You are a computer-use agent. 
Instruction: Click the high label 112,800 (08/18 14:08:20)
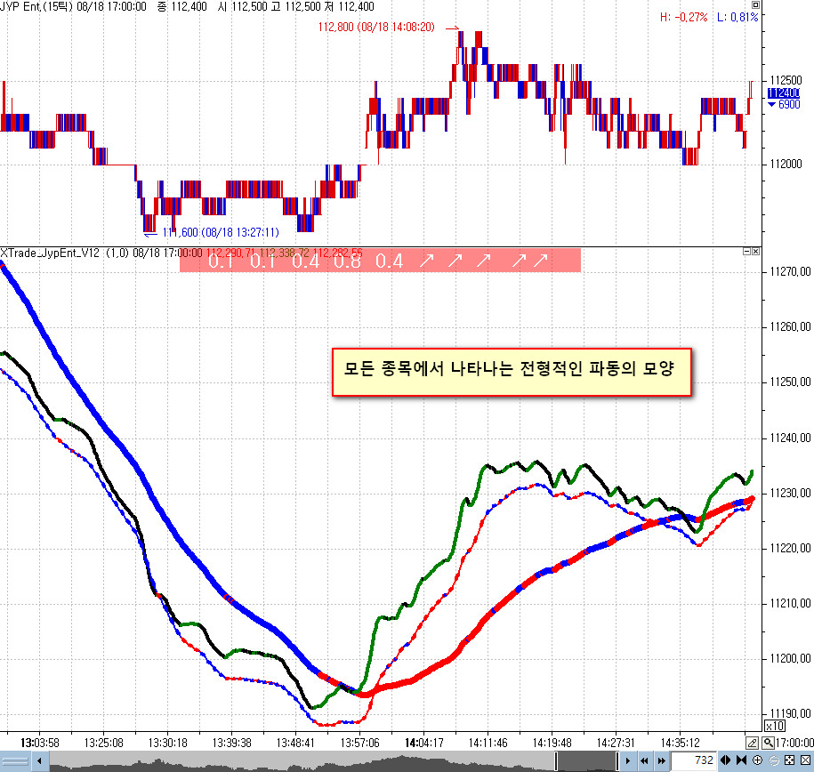pyautogui.click(x=376, y=27)
